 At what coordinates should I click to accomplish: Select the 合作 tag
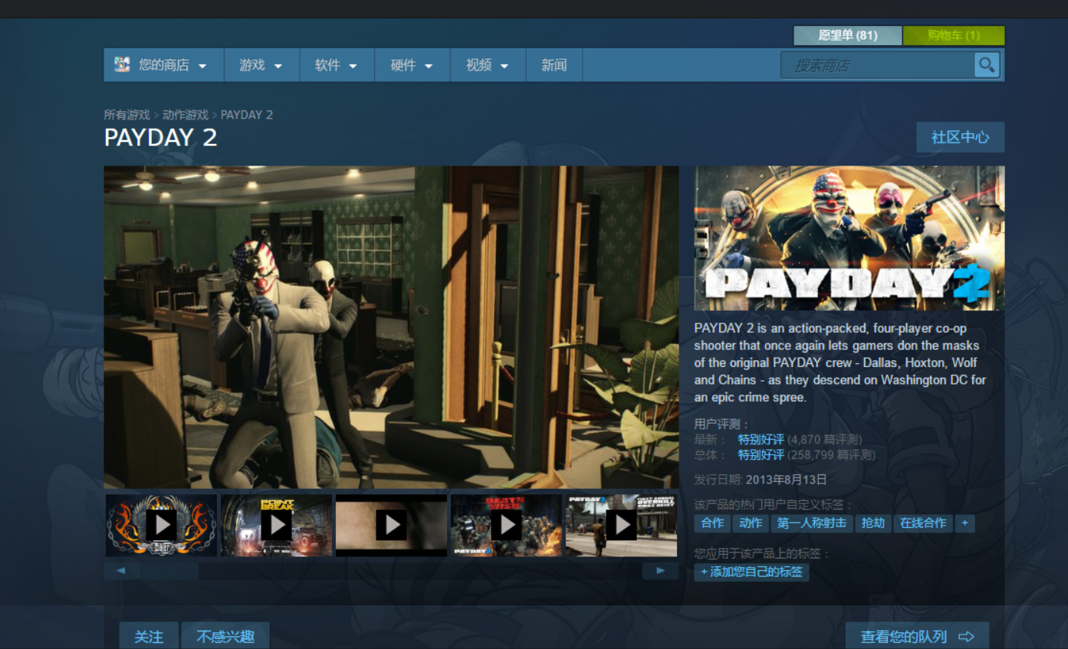click(x=712, y=523)
